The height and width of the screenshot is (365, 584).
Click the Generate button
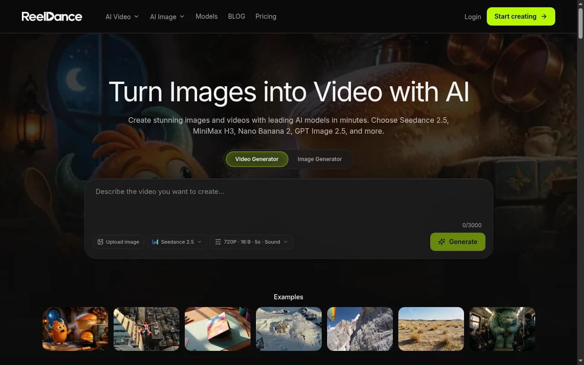[458, 242]
